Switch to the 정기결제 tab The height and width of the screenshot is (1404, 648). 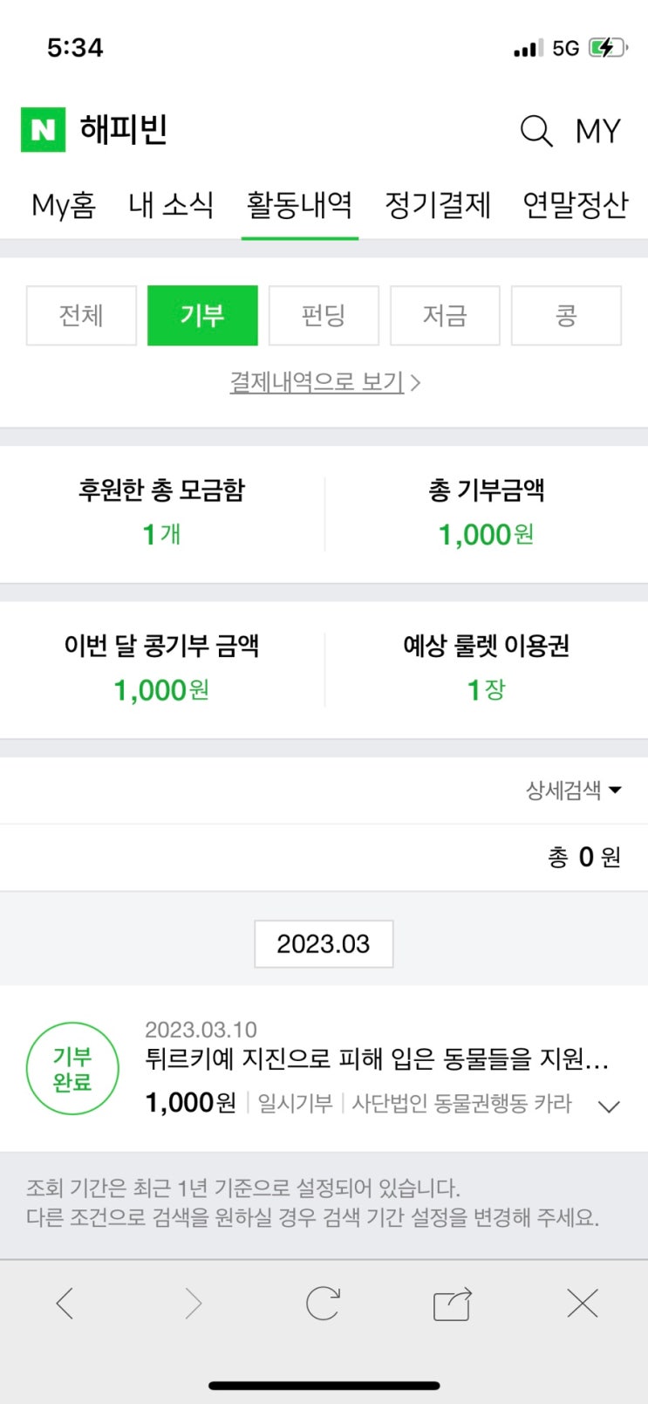438,205
